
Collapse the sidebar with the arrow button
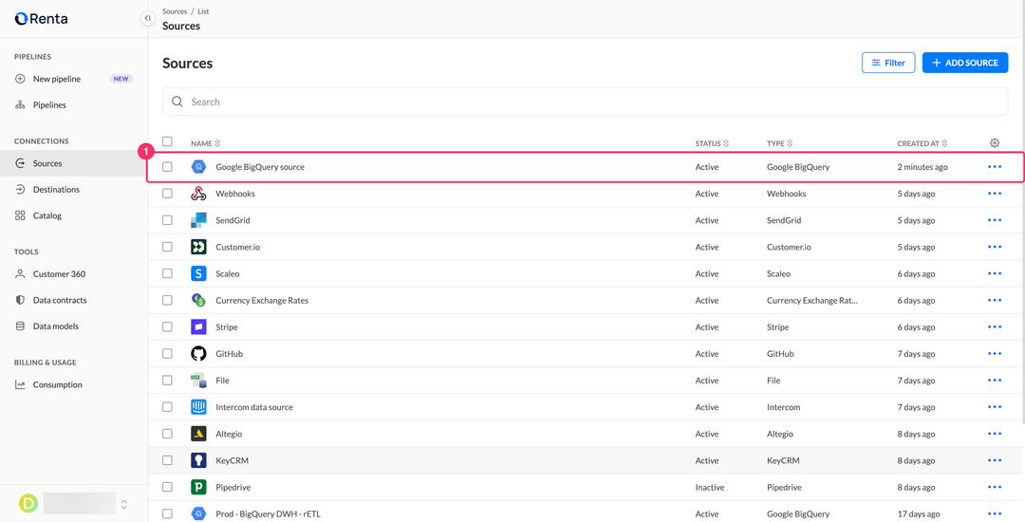click(147, 18)
